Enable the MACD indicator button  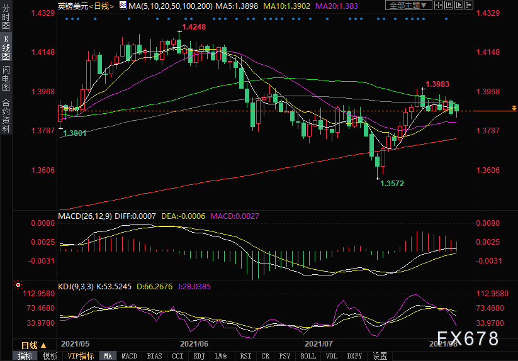pyautogui.click(x=128, y=356)
